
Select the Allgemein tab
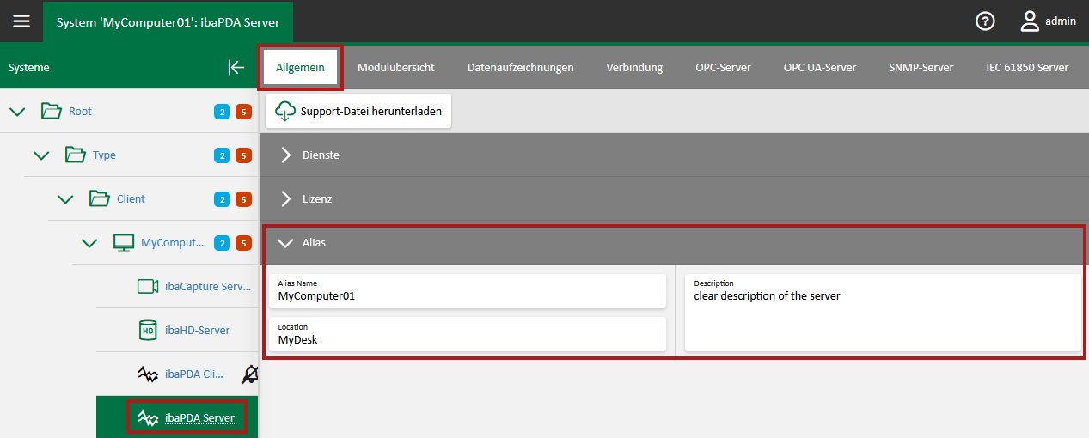click(x=300, y=67)
